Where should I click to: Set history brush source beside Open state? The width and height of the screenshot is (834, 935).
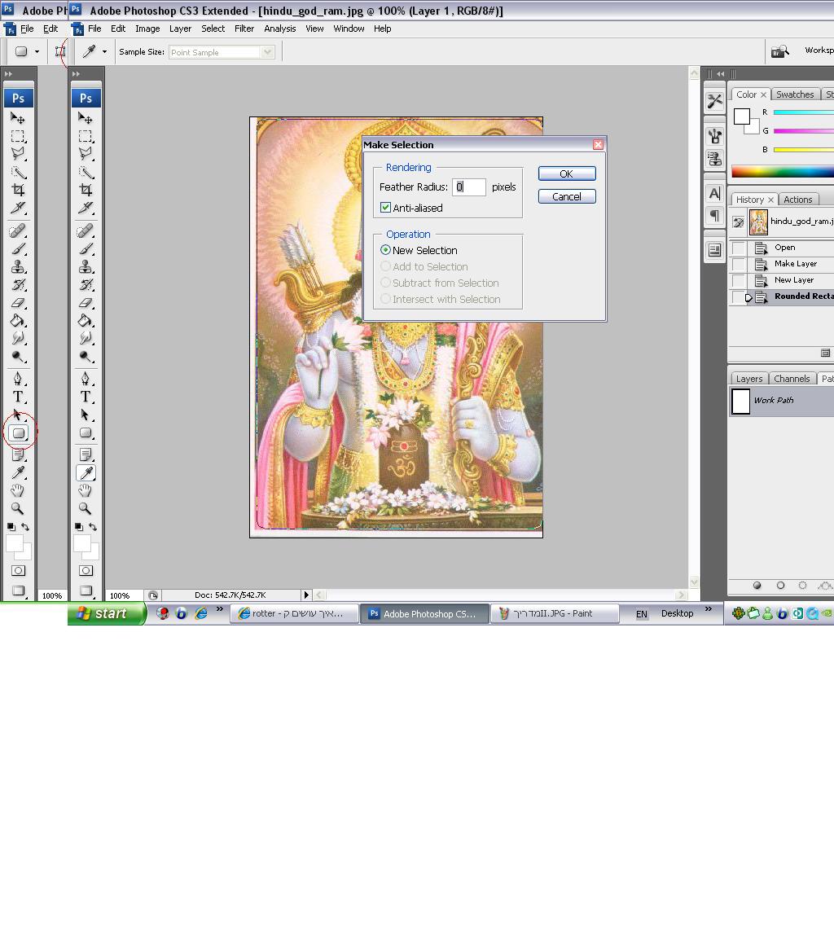pos(738,248)
